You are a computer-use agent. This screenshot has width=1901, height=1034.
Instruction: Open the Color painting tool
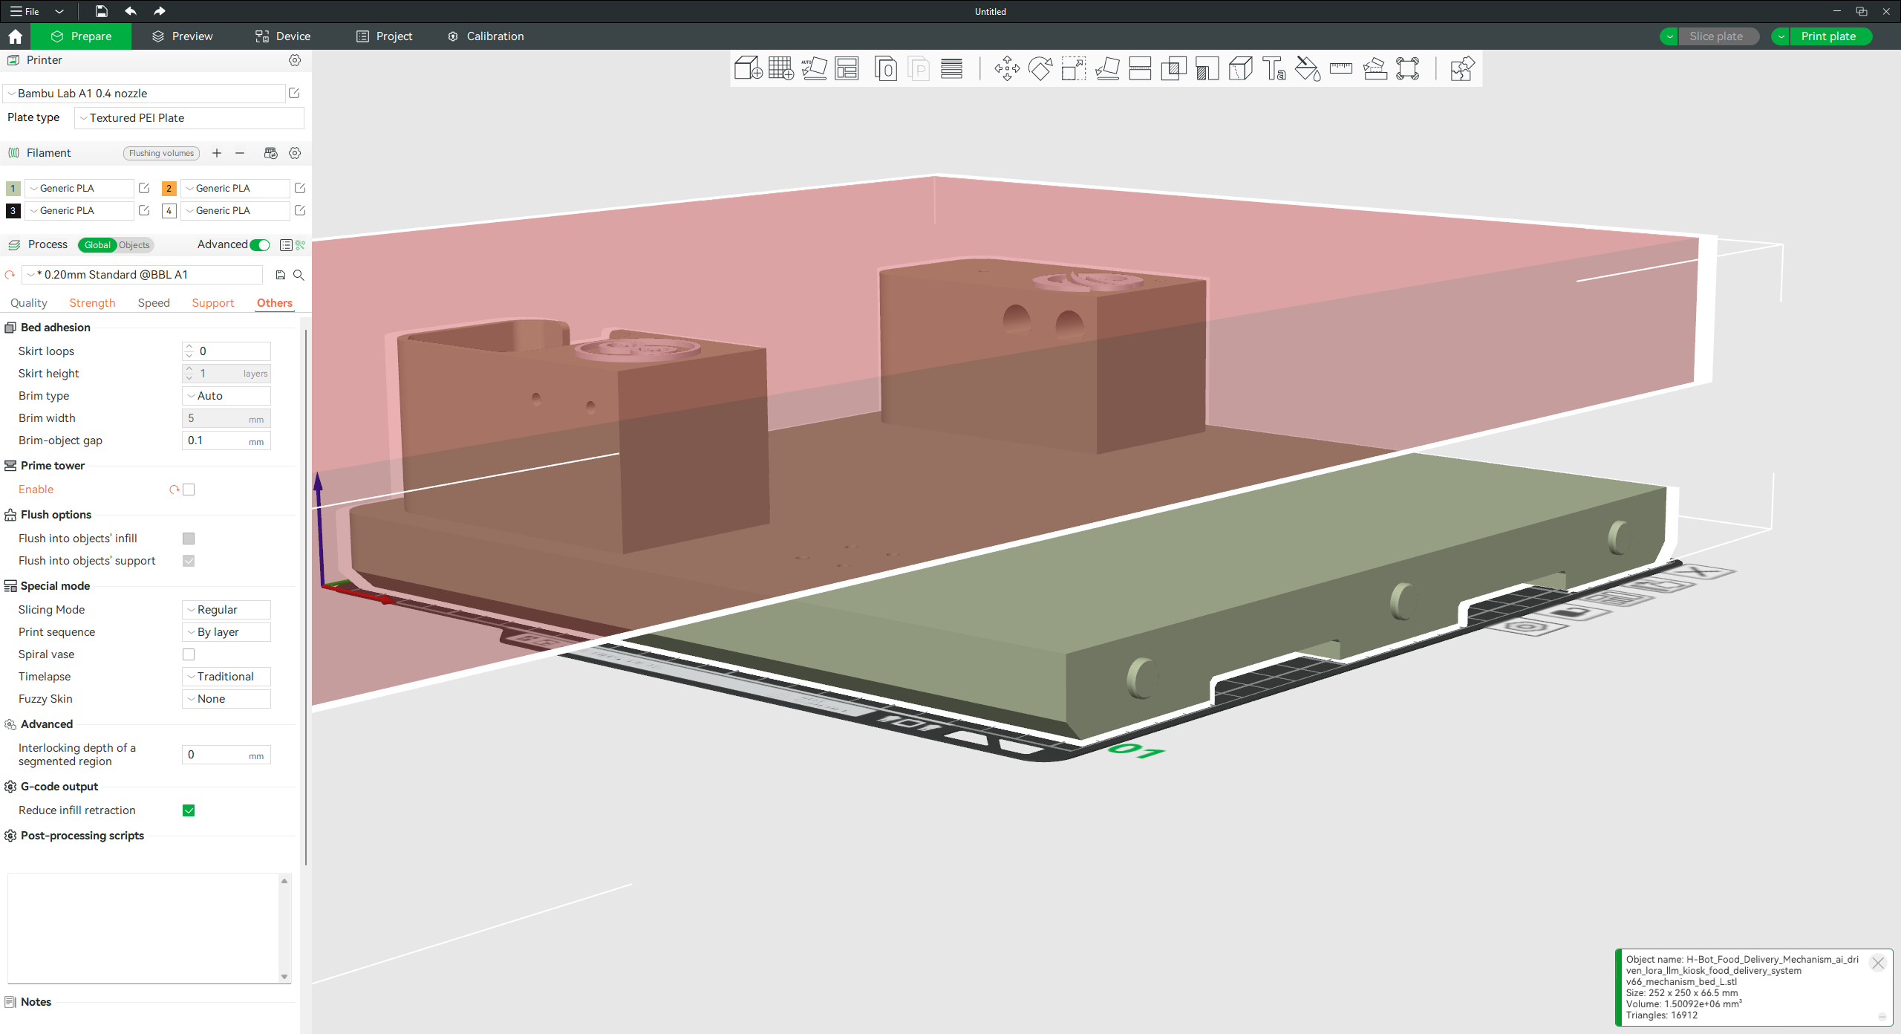pos(1307,68)
